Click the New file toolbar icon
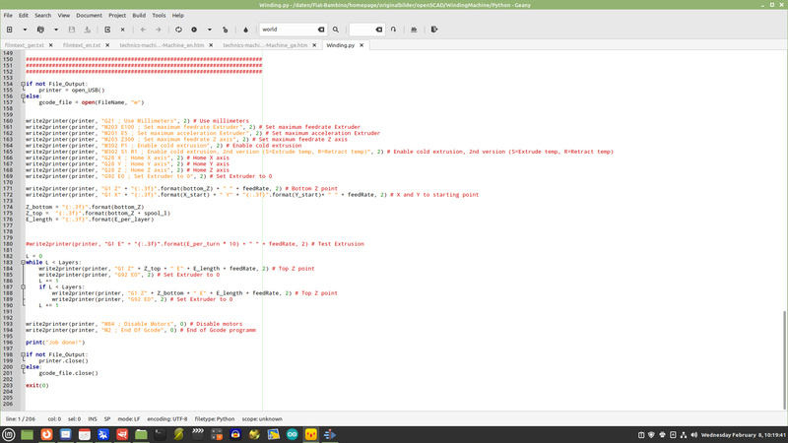Screen dimensions: 788x443 [x=9, y=30]
